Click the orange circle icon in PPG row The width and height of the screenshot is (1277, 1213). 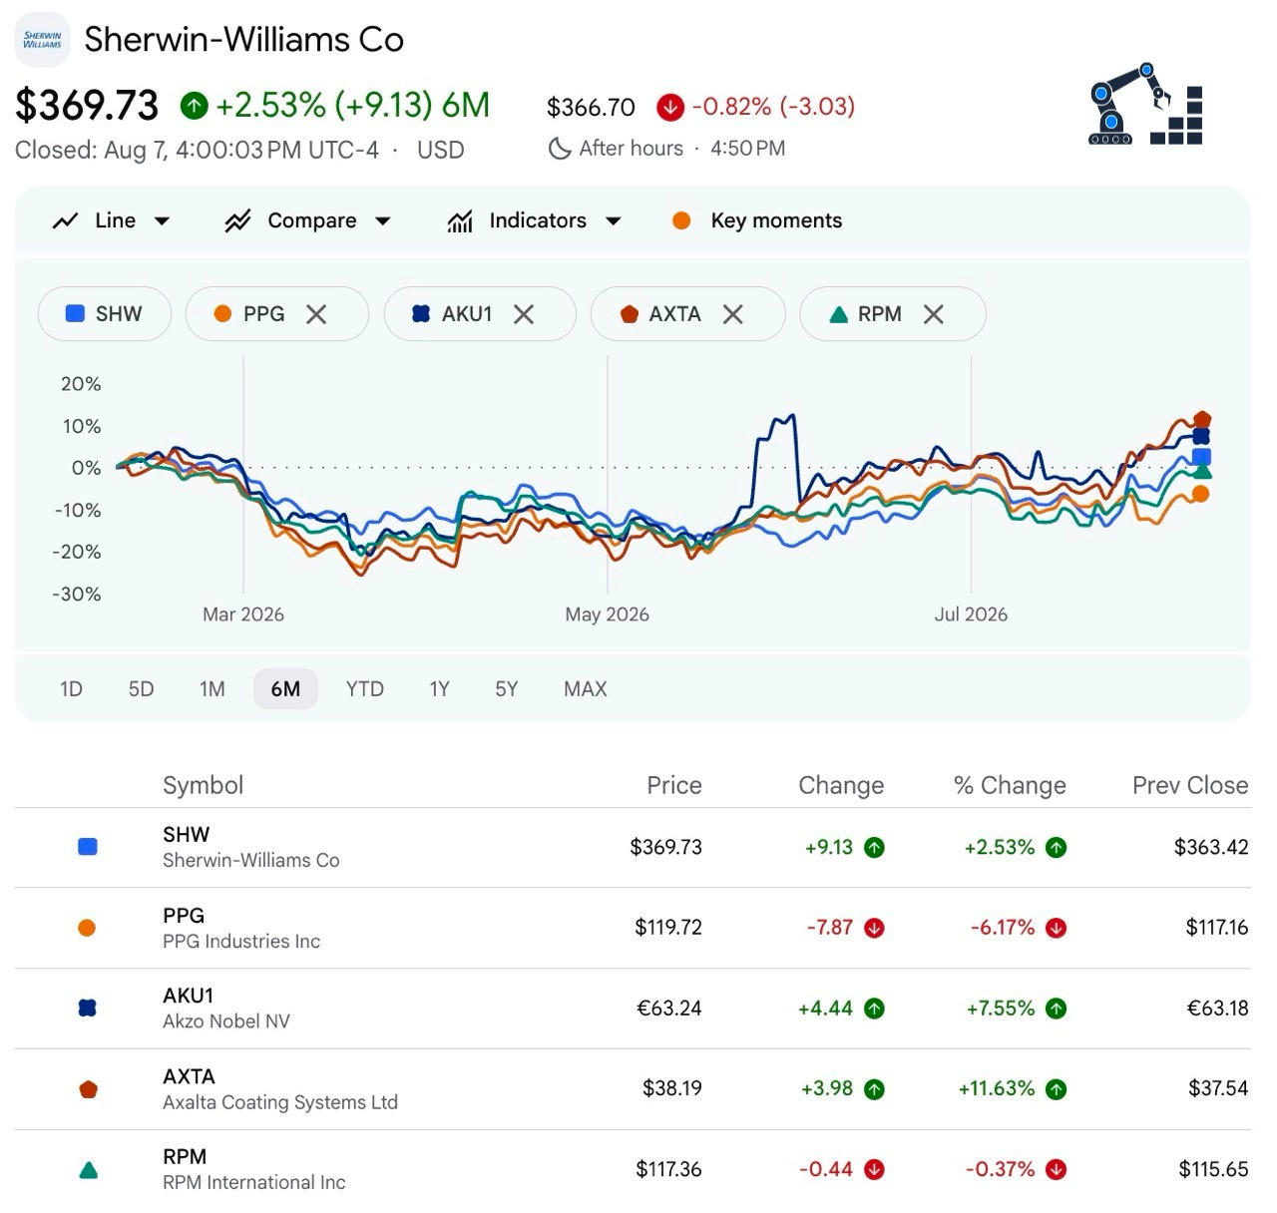pyautogui.click(x=88, y=928)
